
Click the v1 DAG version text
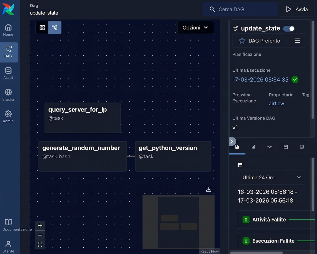(x=235, y=128)
